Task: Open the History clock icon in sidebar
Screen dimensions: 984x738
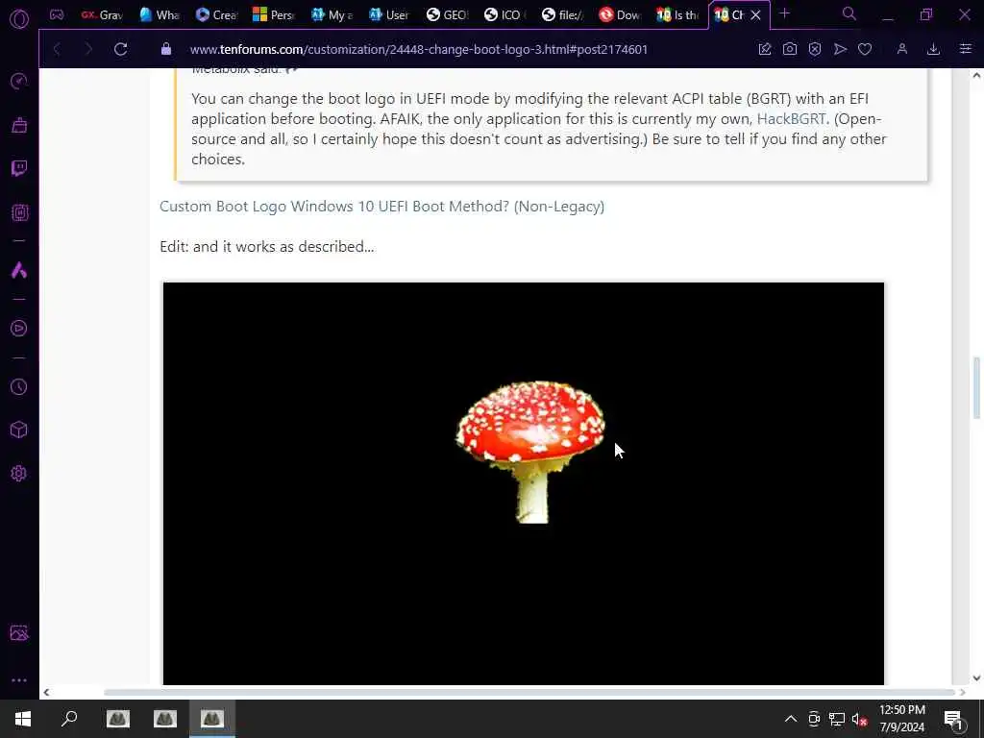Action: tap(19, 386)
